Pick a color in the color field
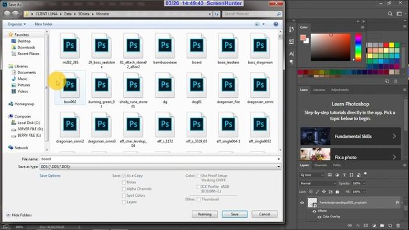Screen dimensions: 409x230 tap(330, 47)
